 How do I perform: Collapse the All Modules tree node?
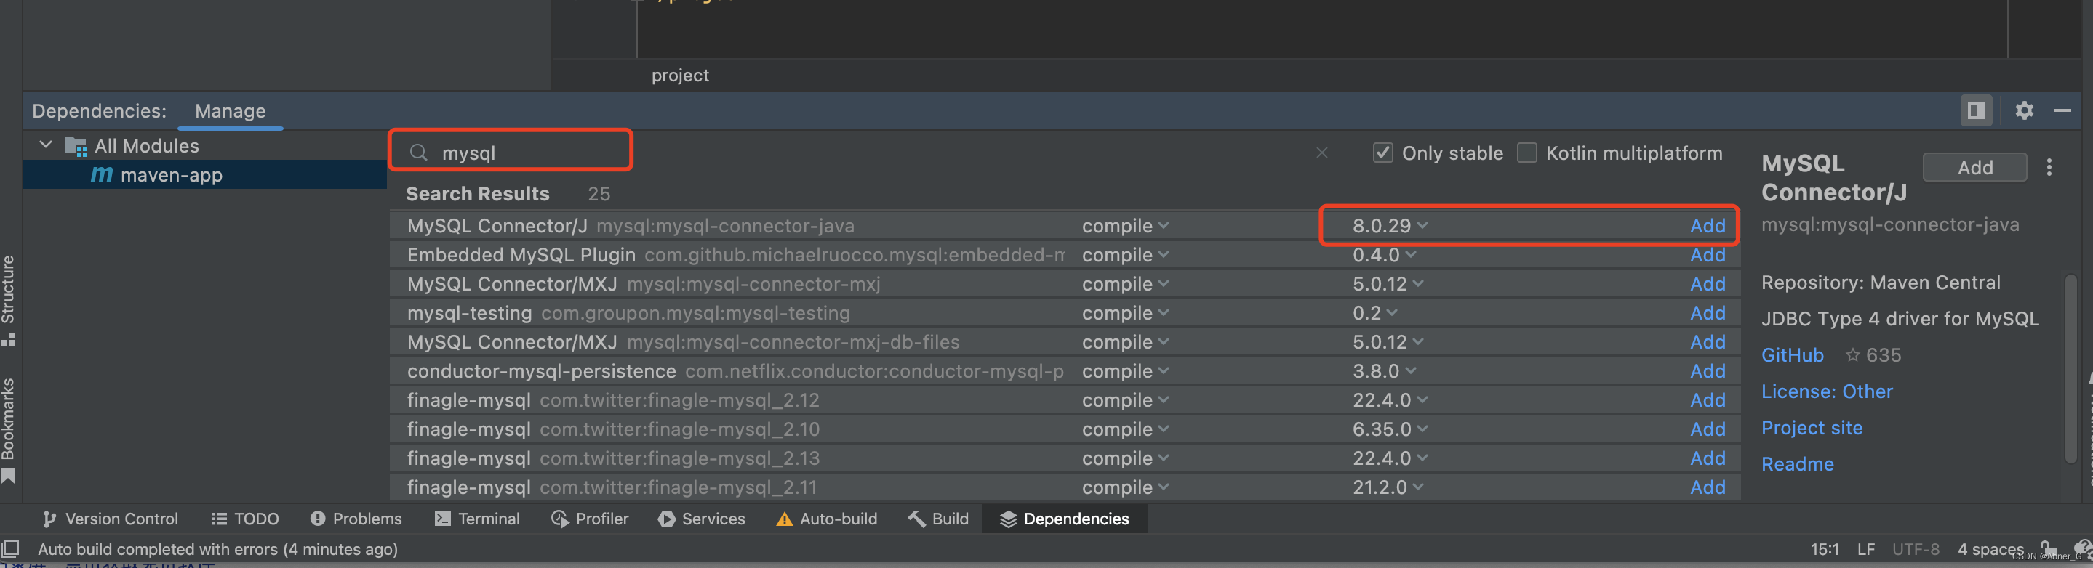pos(46,145)
